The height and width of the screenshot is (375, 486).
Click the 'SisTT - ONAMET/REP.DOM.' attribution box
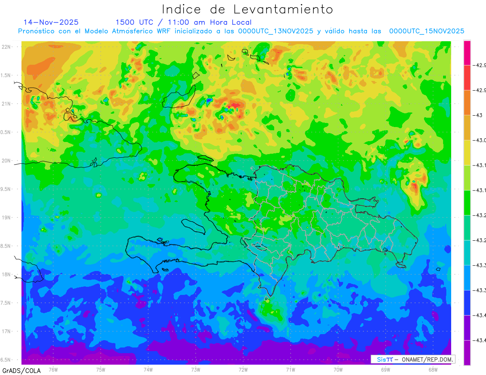[x=413, y=359]
